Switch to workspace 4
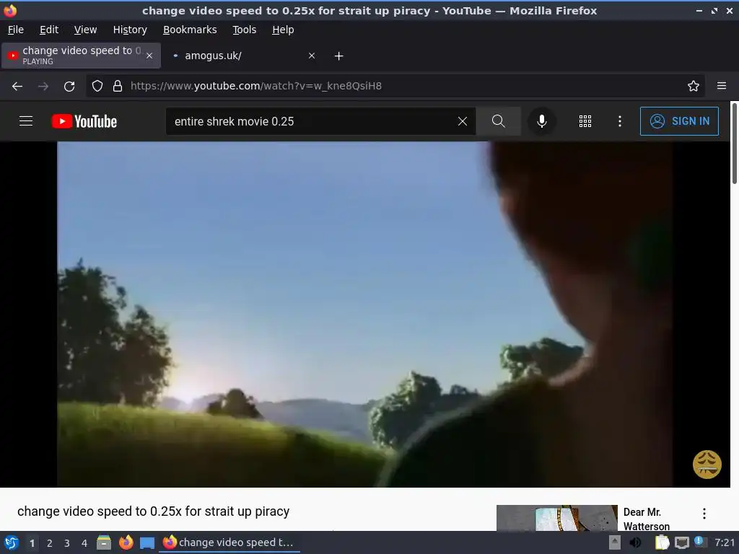739x554 pixels. 84,543
